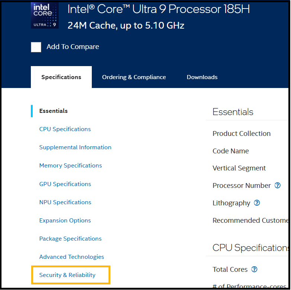Switch to the Specifications tab
291x290 pixels.
[61, 77]
